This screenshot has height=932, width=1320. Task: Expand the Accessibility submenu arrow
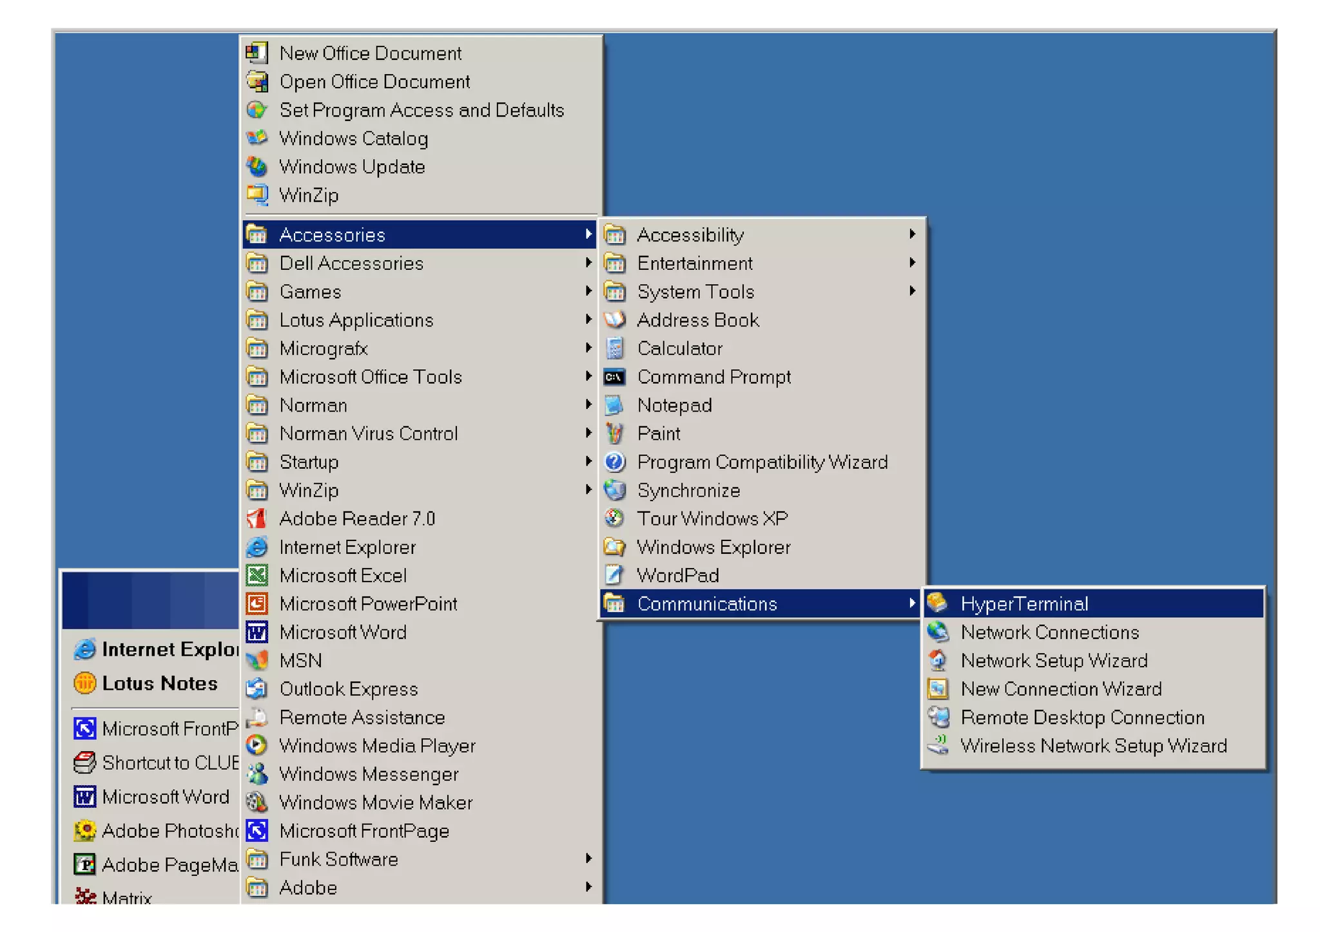click(x=912, y=234)
